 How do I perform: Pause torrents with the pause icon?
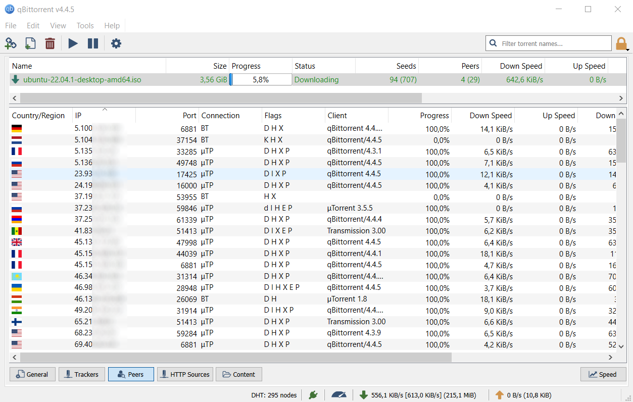[93, 43]
